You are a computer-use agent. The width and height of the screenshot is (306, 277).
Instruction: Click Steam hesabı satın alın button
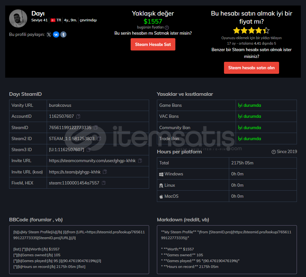point(251,68)
